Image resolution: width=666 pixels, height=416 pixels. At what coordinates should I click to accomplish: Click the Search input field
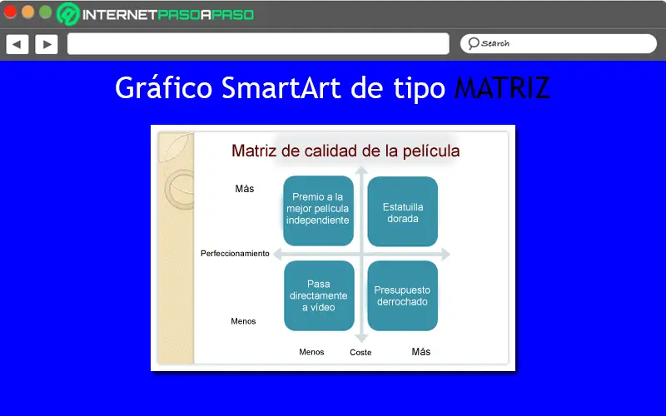(x=559, y=44)
